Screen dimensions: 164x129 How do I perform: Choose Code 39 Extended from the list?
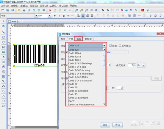(85, 91)
